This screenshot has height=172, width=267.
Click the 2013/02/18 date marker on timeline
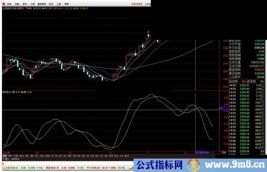click(203, 152)
